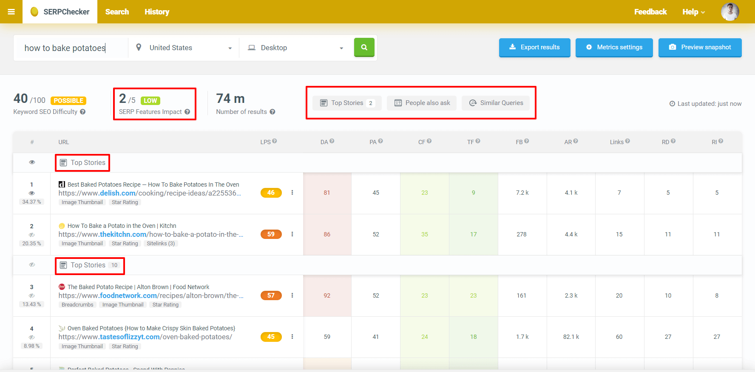The width and height of the screenshot is (755, 372).
Task: Click the RI column help icon
Action: pos(721,141)
